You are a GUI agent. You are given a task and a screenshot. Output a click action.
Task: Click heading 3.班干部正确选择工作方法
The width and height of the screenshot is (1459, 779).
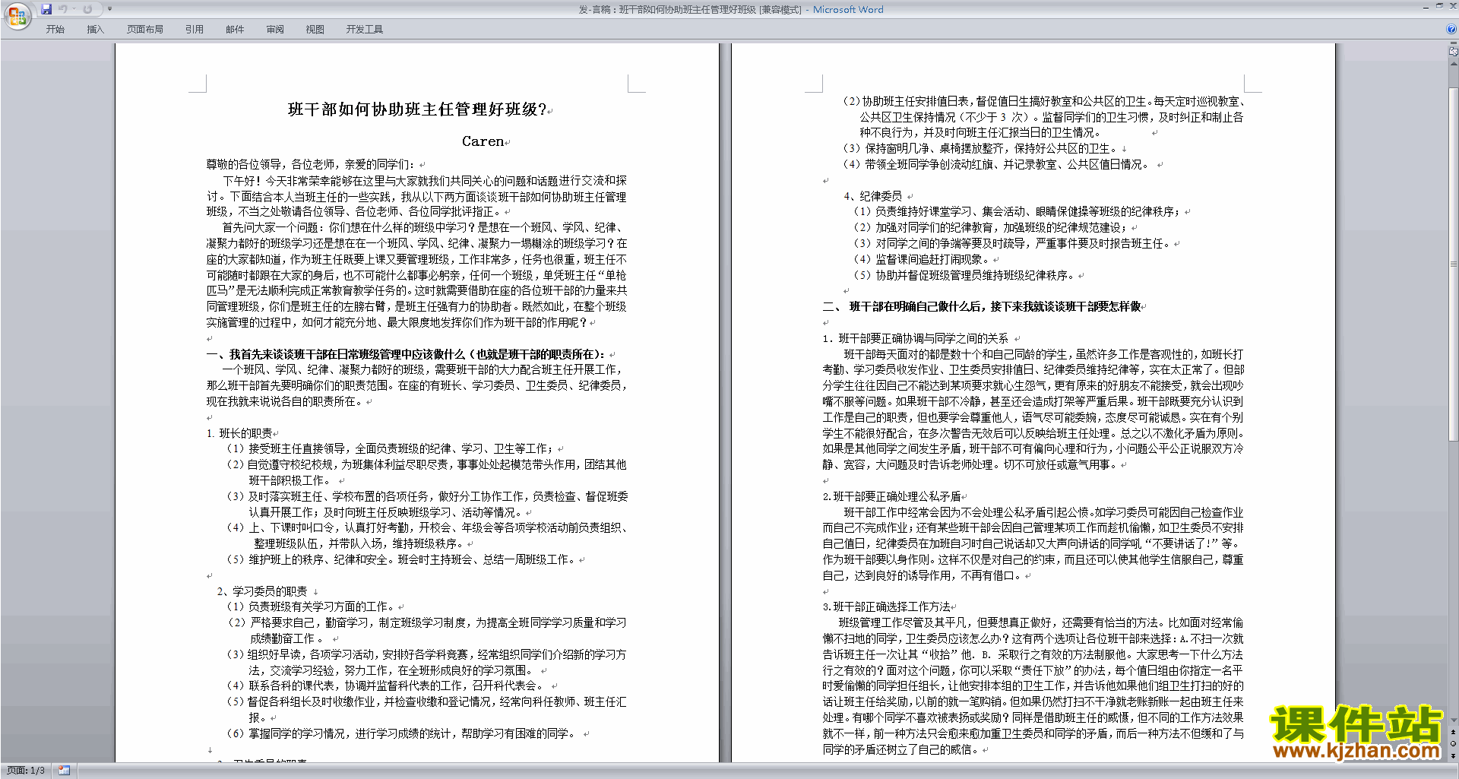(x=887, y=607)
